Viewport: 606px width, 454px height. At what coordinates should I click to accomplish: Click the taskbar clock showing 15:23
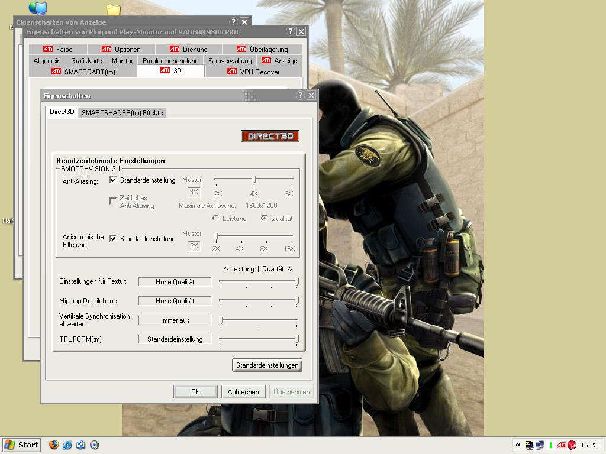click(589, 445)
